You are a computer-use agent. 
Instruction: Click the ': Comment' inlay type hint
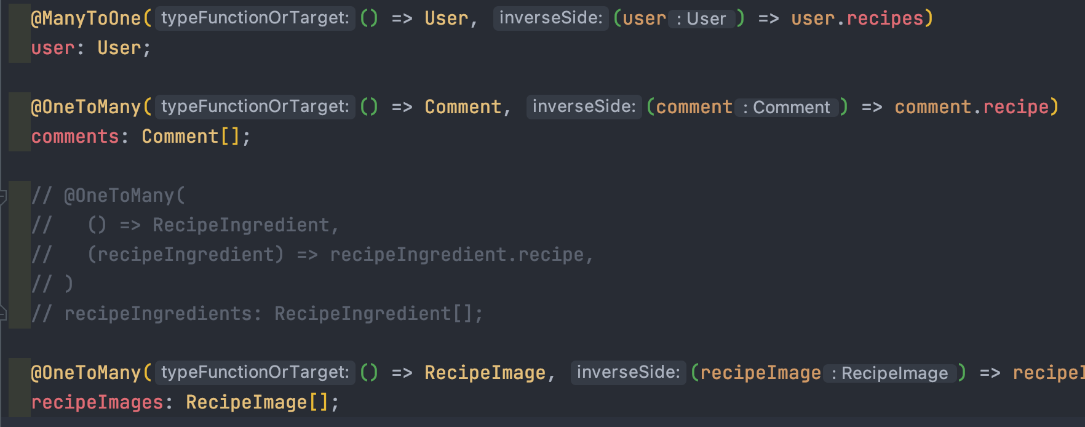click(787, 108)
